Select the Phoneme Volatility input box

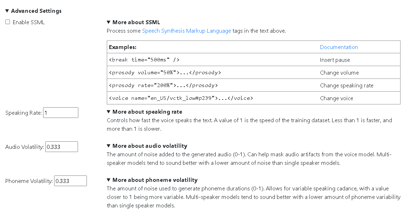(70, 181)
